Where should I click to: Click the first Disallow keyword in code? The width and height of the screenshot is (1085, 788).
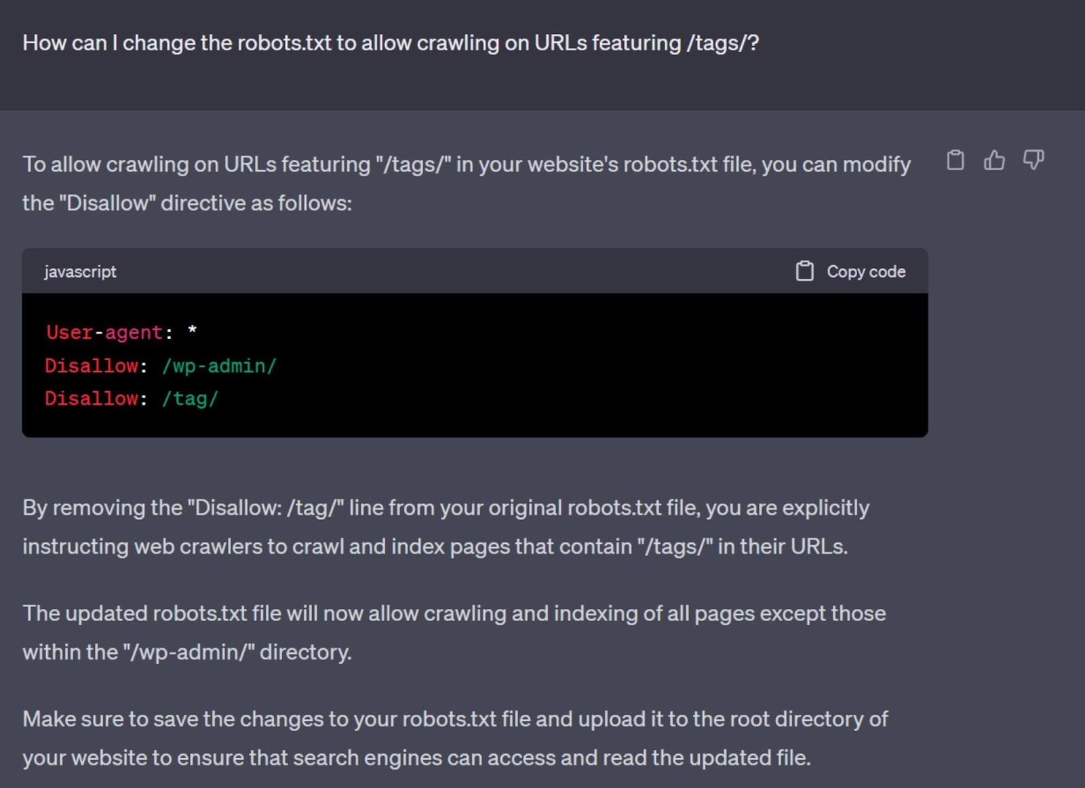[x=92, y=366]
